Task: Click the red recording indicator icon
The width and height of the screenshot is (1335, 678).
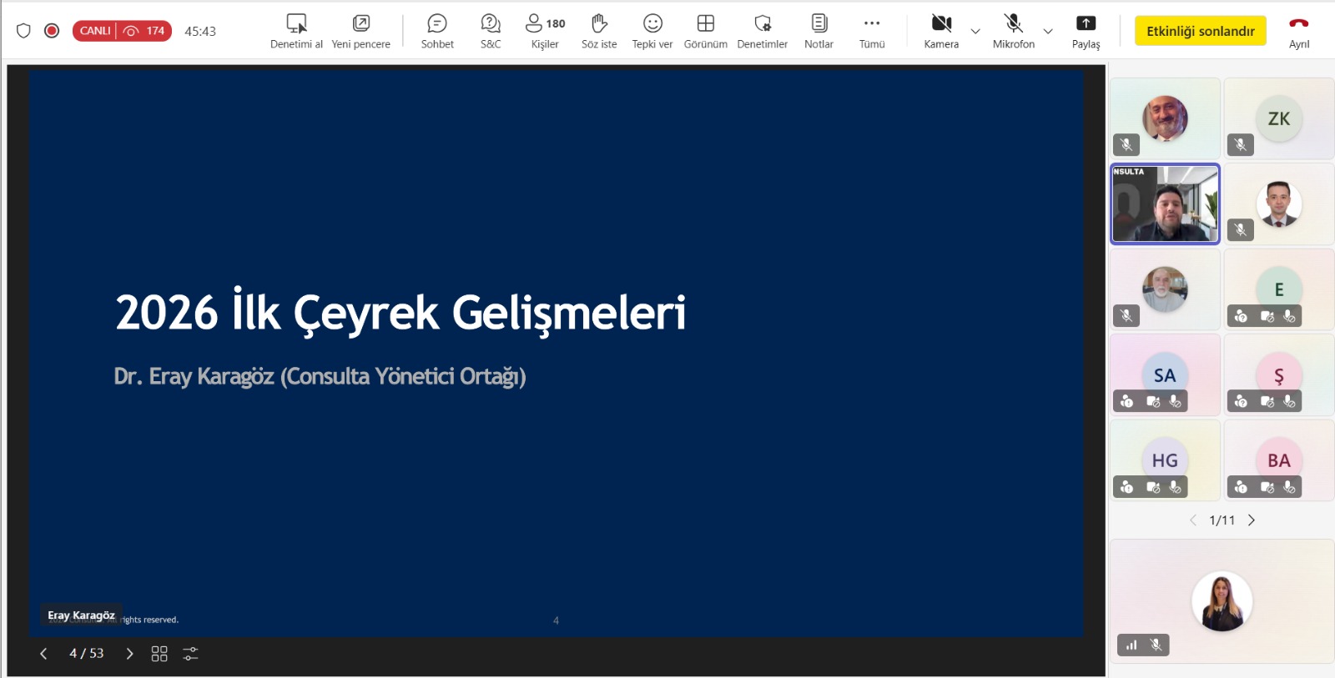Action: [52, 31]
